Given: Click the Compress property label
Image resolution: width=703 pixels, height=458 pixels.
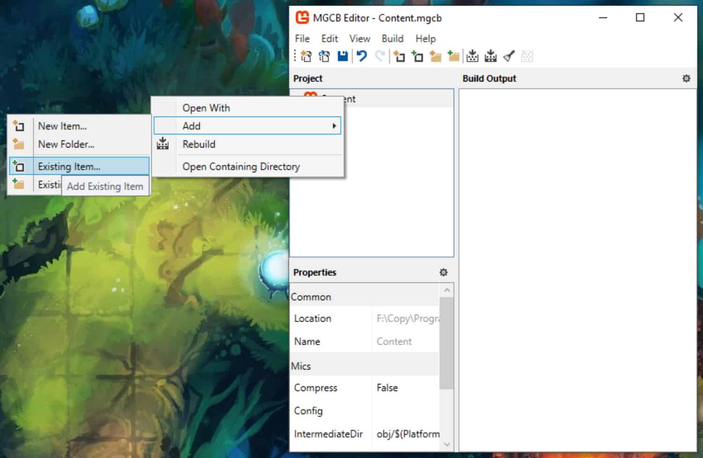Looking at the screenshot, I should (x=315, y=388).
